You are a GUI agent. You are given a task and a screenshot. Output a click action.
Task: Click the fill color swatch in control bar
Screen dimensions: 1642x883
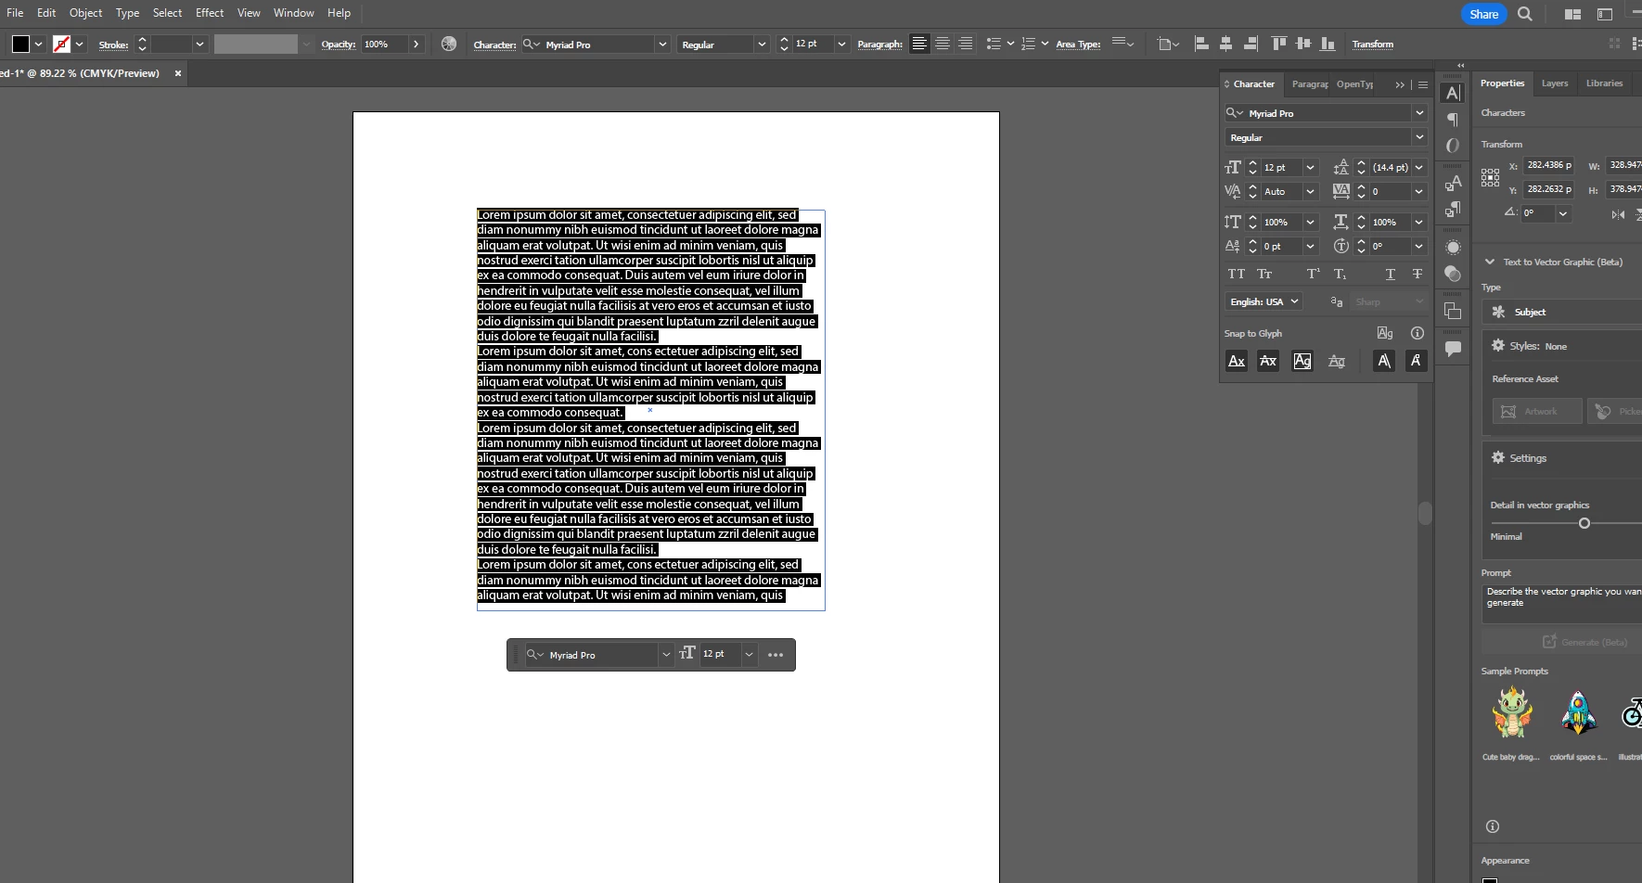coord(20,44)
